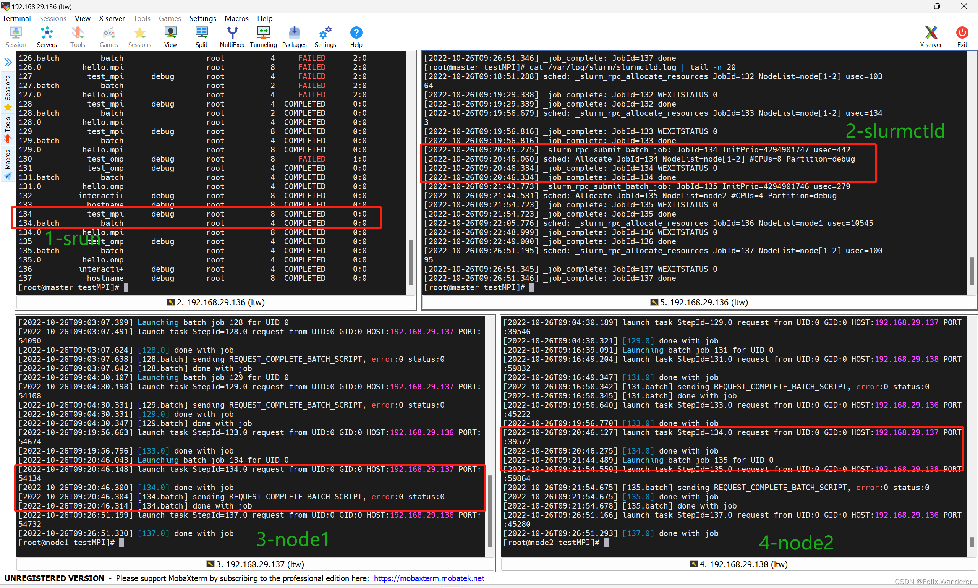Open the Terminal menu

pyautogui.click(x=16, y=18)
